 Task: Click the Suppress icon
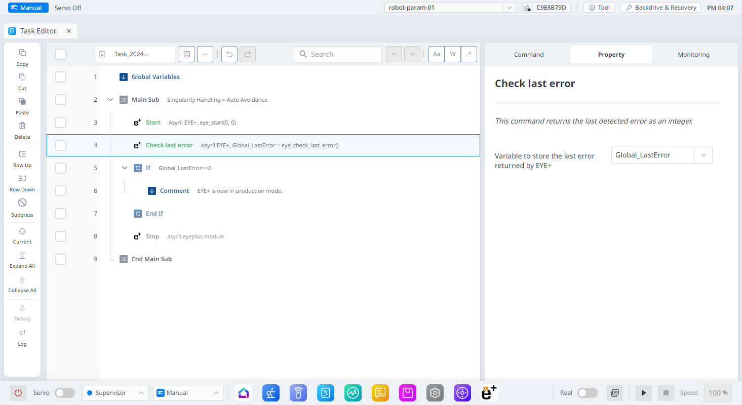pyautogui.click(x=22, y=202)
